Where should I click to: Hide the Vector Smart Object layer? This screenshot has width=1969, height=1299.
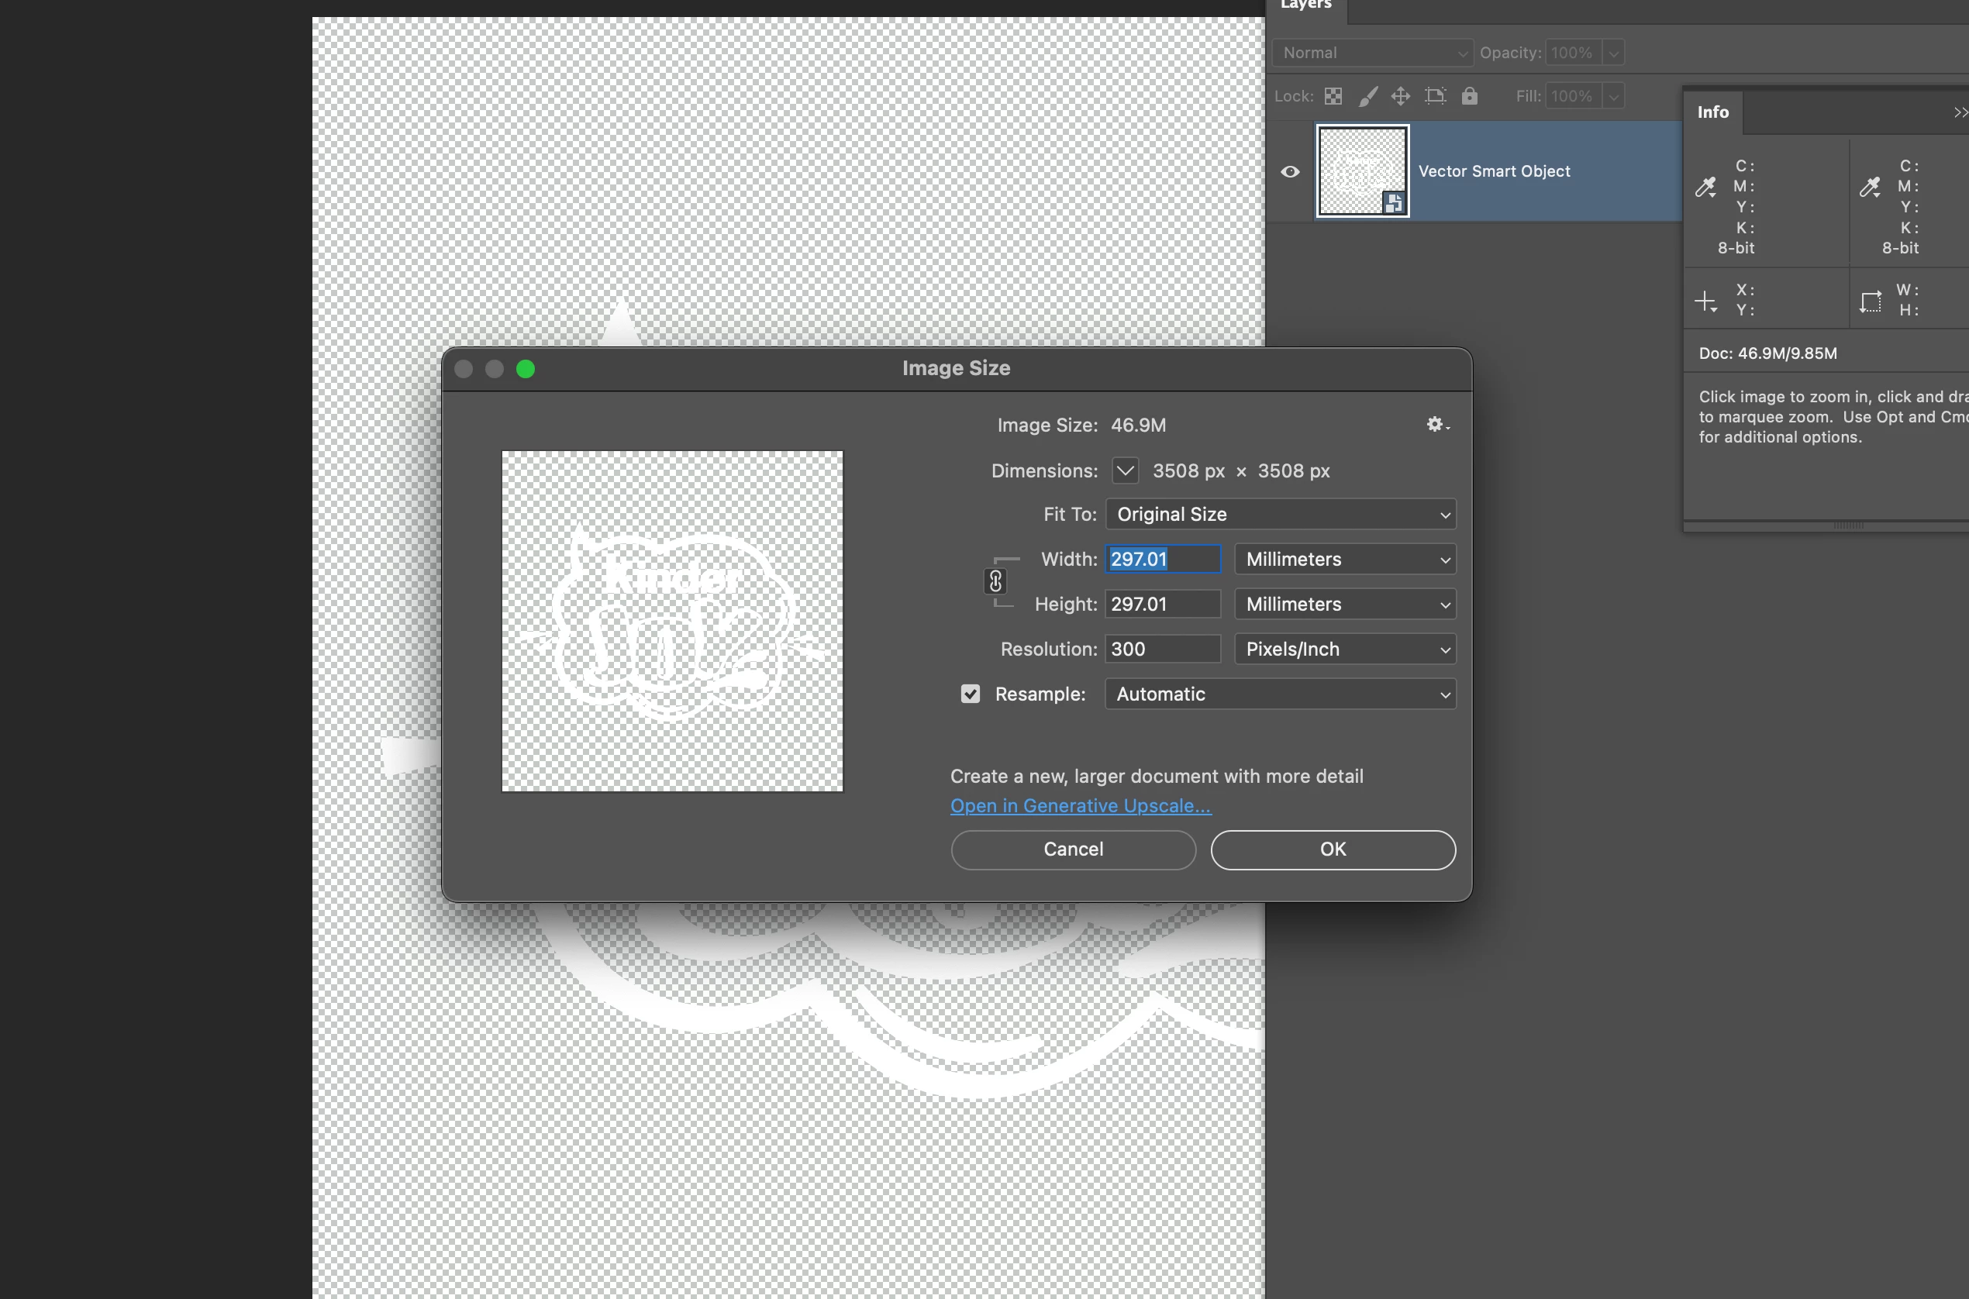coord(1290,171)
